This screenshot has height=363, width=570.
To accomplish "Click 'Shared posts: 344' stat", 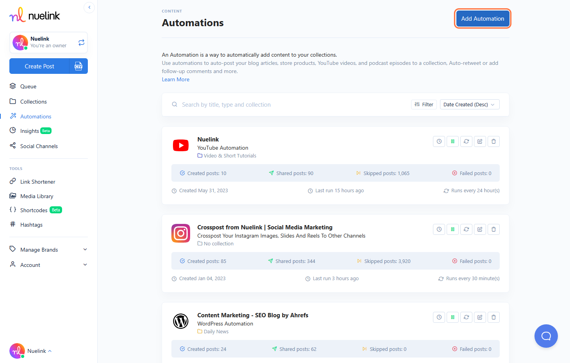I will 292,261.
